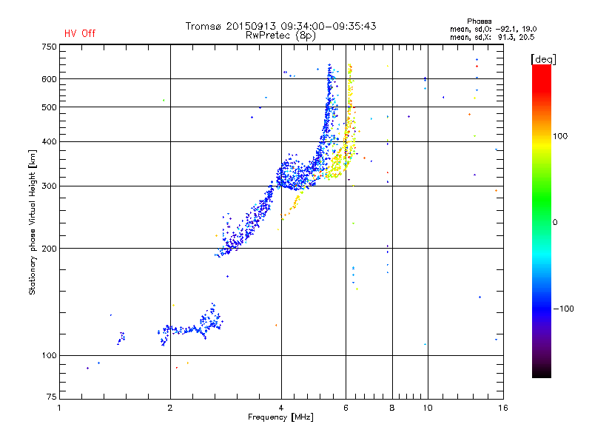This screenshot has height=444, width=592.
Task: Click the "Stationary phase Virtual Height [km]" label
Action: (32, 222)
